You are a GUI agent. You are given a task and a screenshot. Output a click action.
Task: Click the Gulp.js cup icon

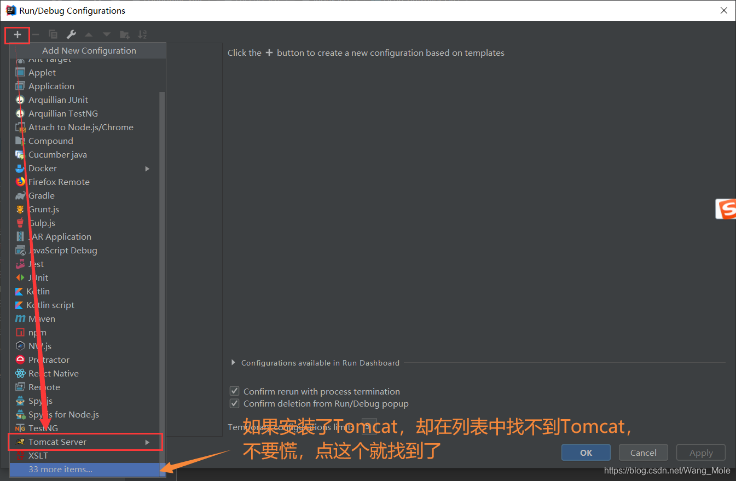pyautogui.click(x=20, y=223)
